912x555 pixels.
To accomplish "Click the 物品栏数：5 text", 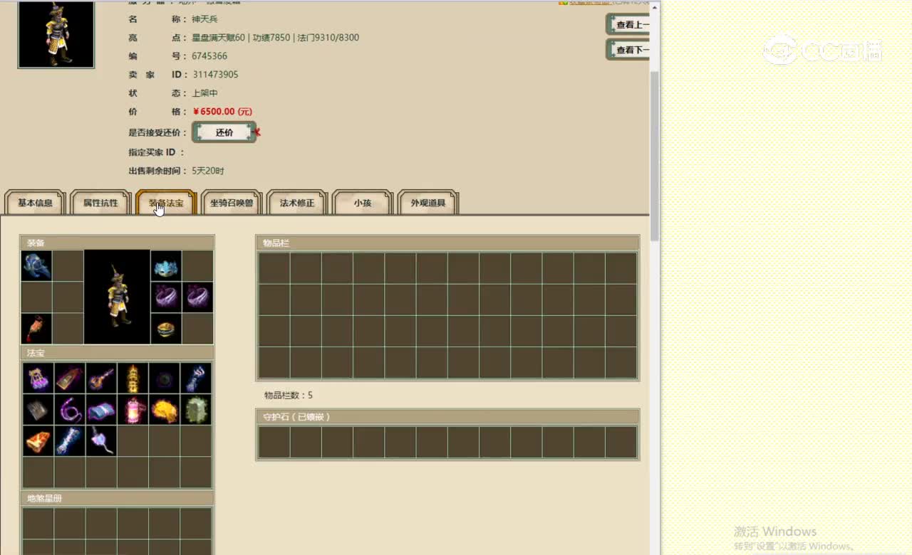I will tap(289, 395).
